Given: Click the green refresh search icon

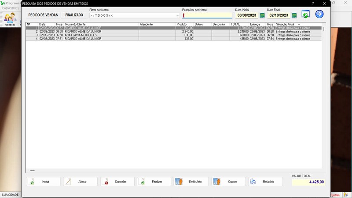Looking at the screenshot, I should [x=305, y=15].
